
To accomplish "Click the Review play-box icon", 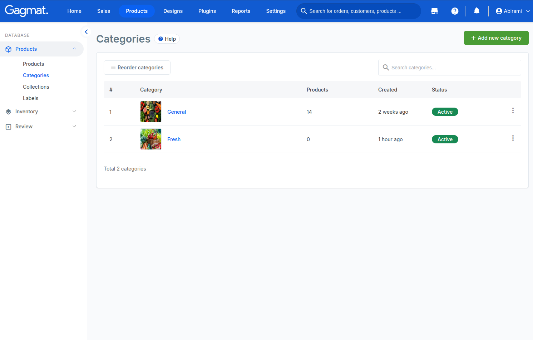I will pos(9,127).
